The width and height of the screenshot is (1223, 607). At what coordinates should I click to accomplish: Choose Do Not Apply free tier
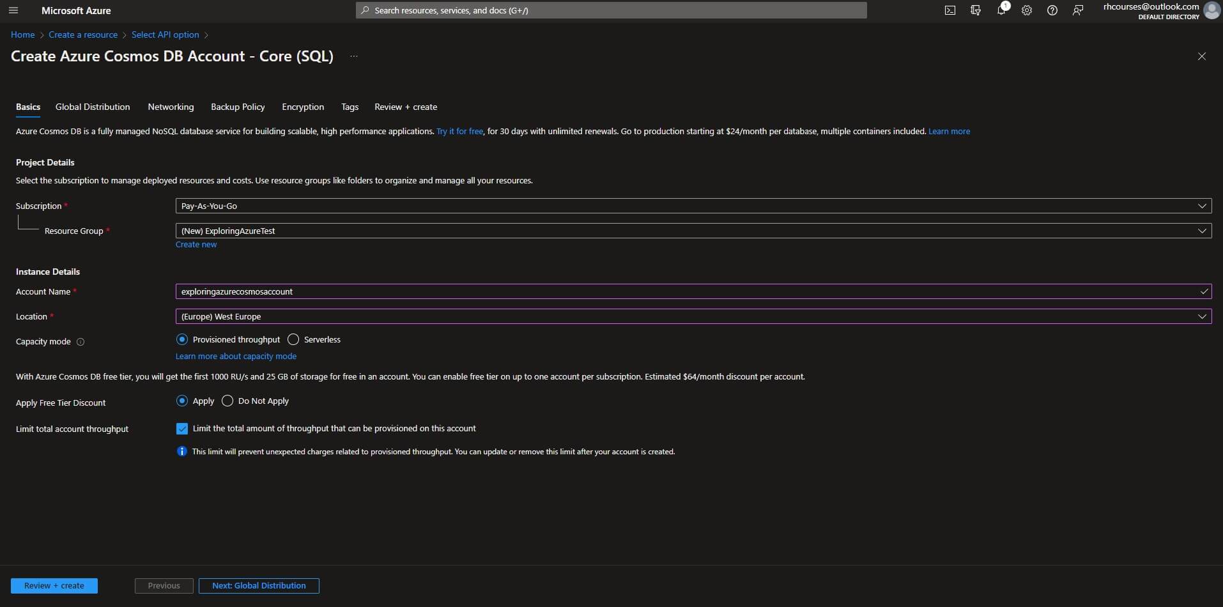[x=227, y=401]
